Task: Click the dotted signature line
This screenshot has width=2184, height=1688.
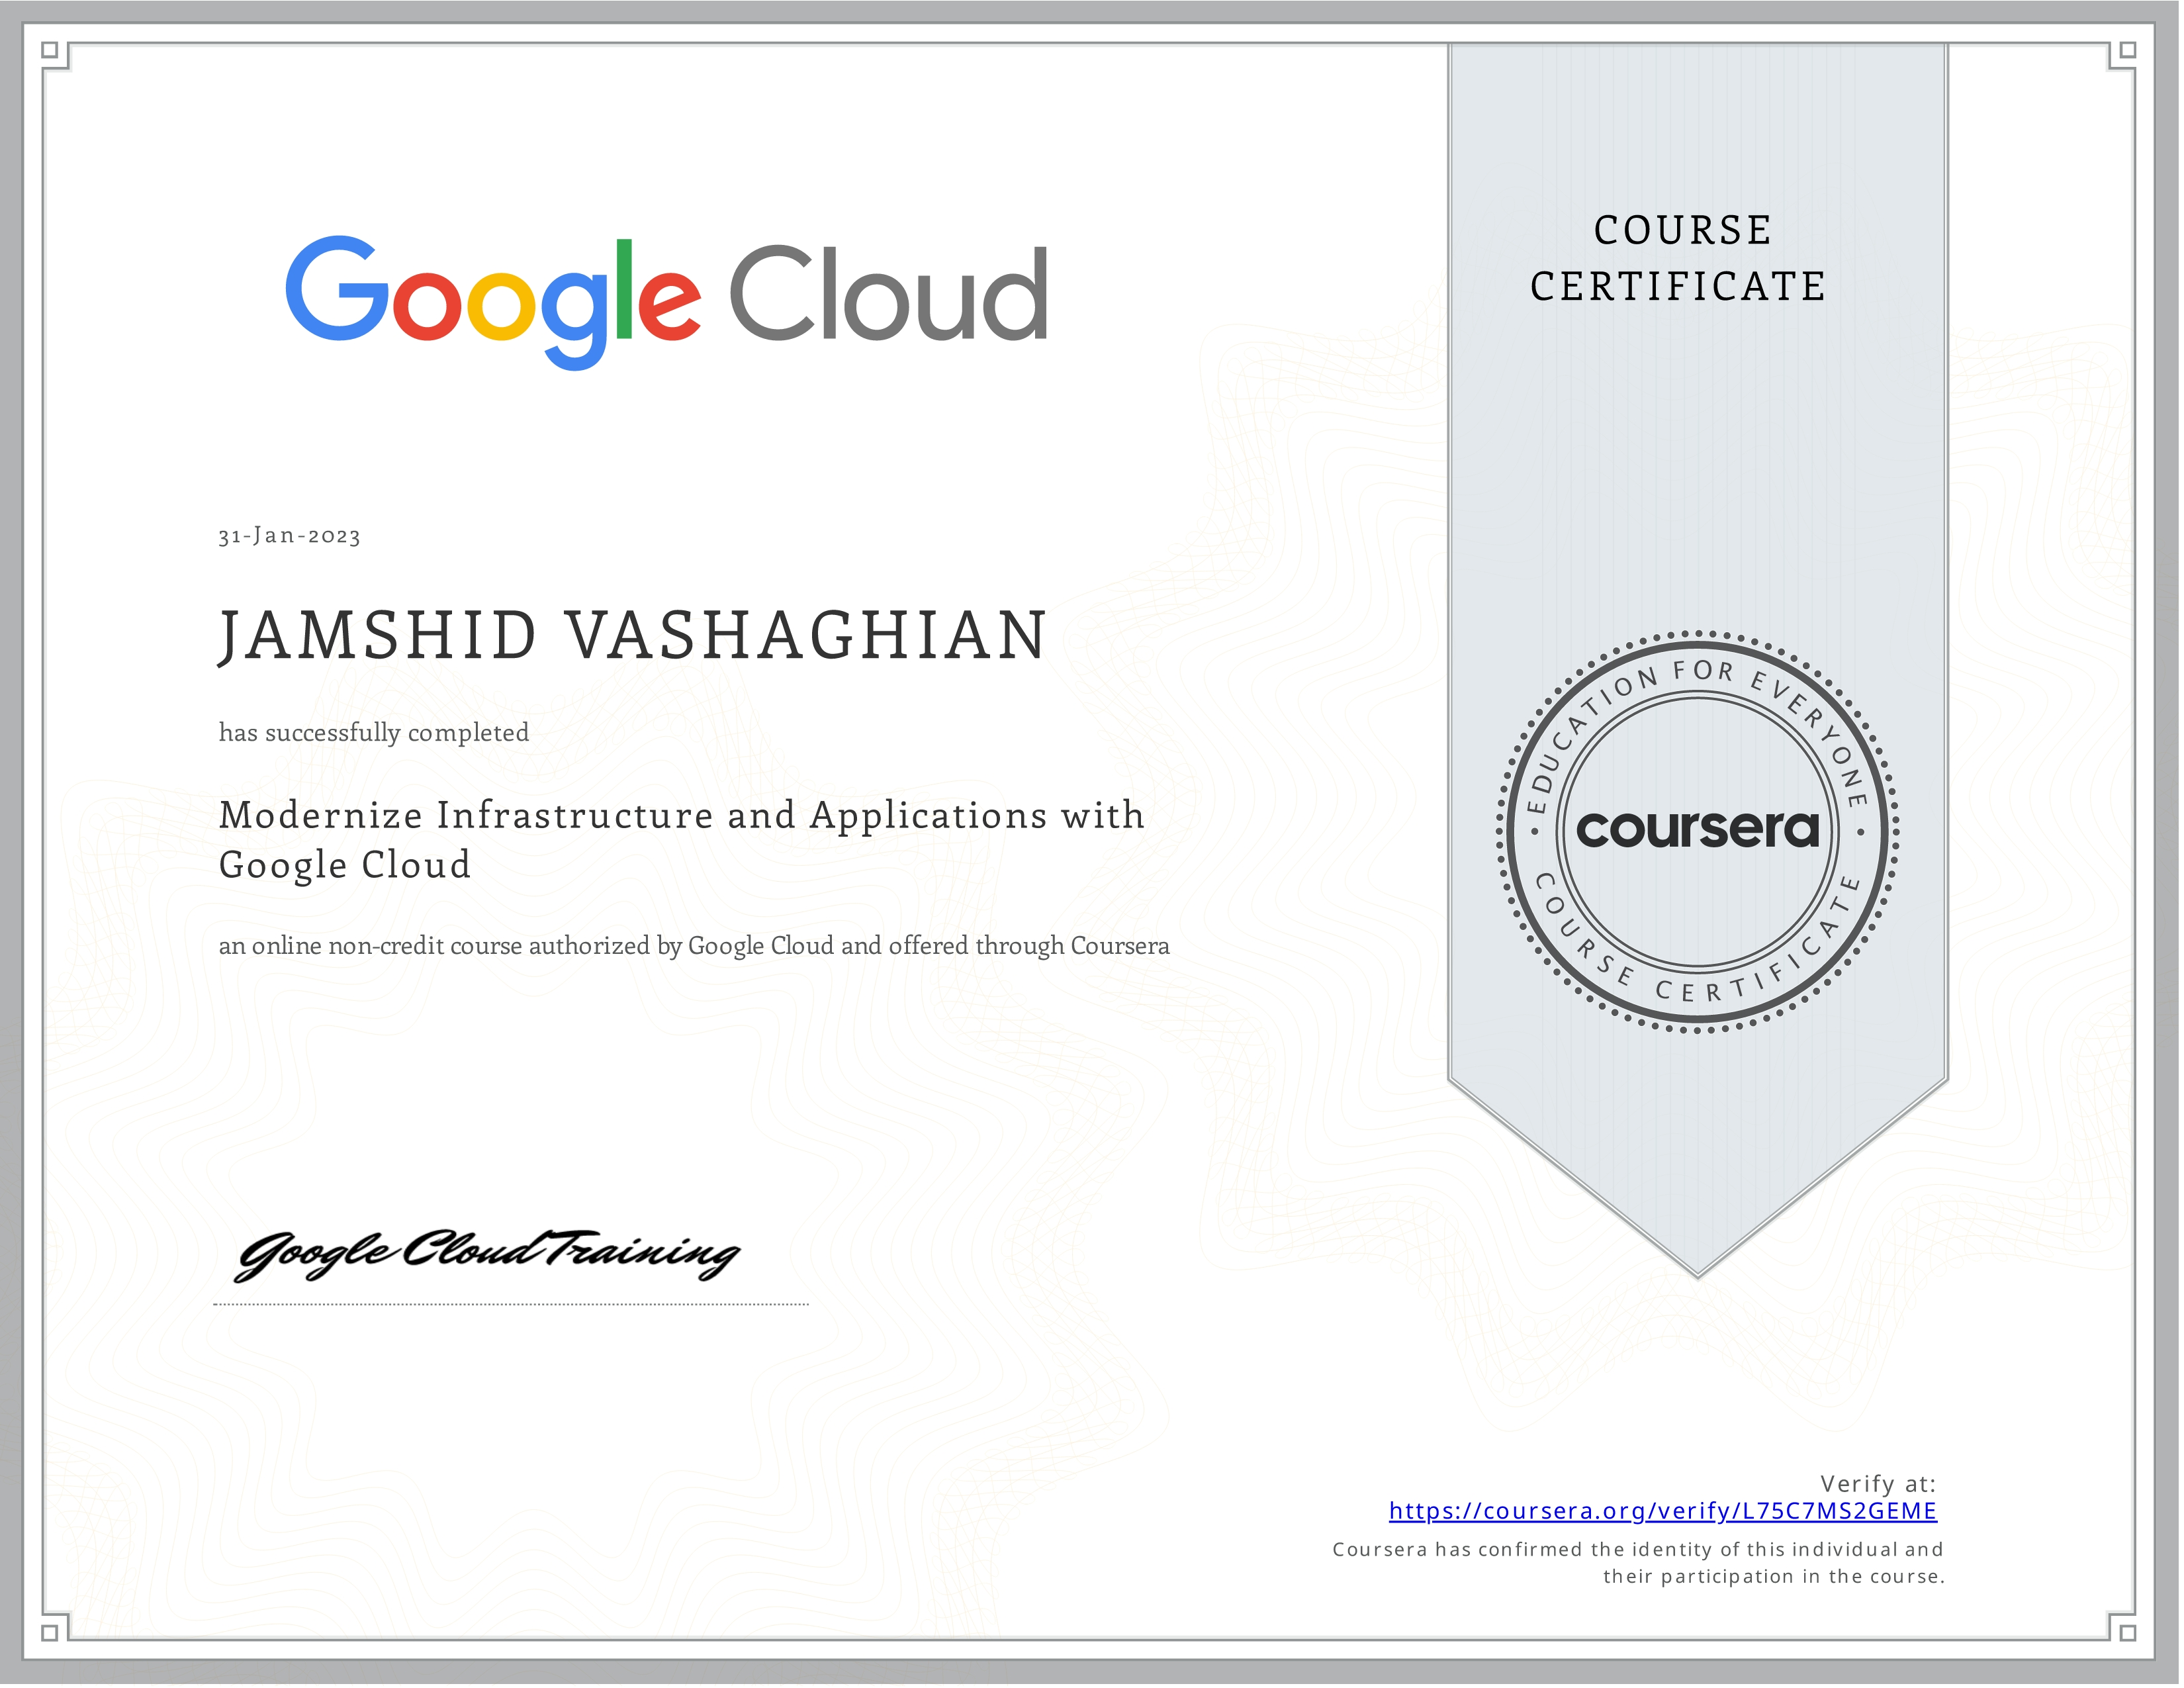Action: pos(511,1304)
